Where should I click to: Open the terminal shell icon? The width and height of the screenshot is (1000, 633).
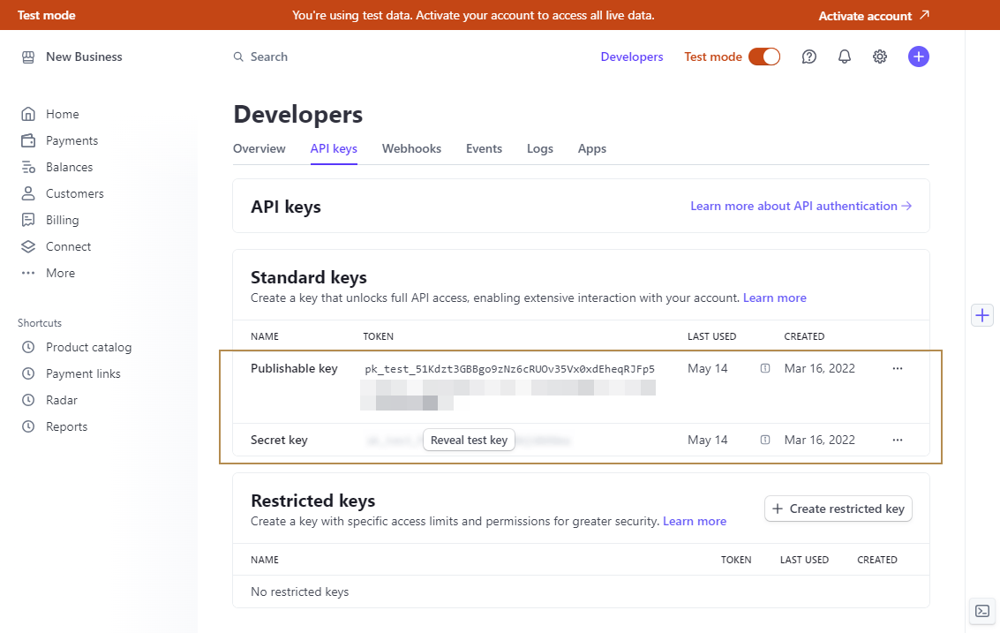(981, 610)
